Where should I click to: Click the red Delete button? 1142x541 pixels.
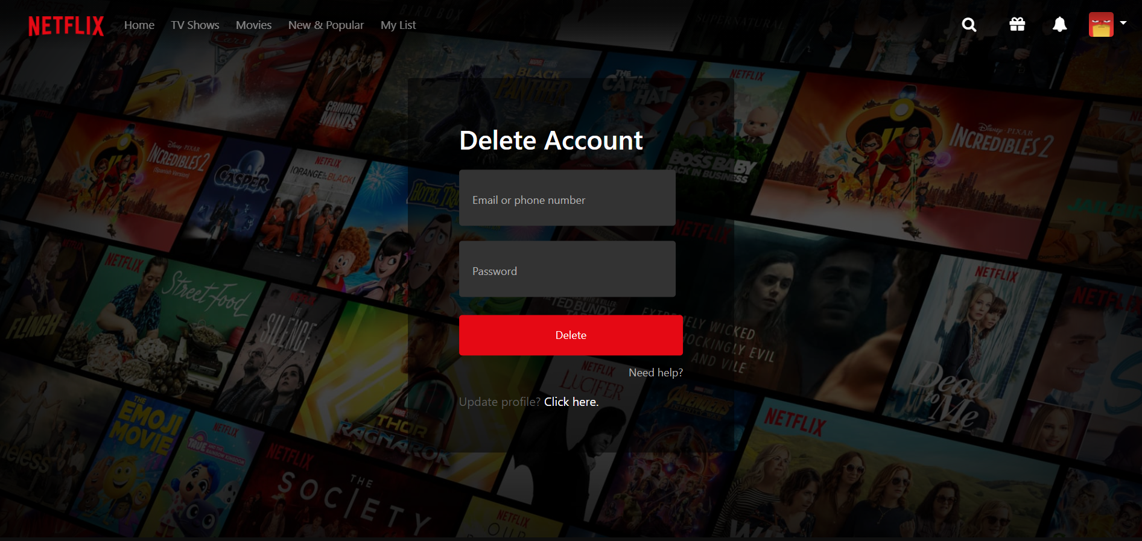(x=571, y=335)
